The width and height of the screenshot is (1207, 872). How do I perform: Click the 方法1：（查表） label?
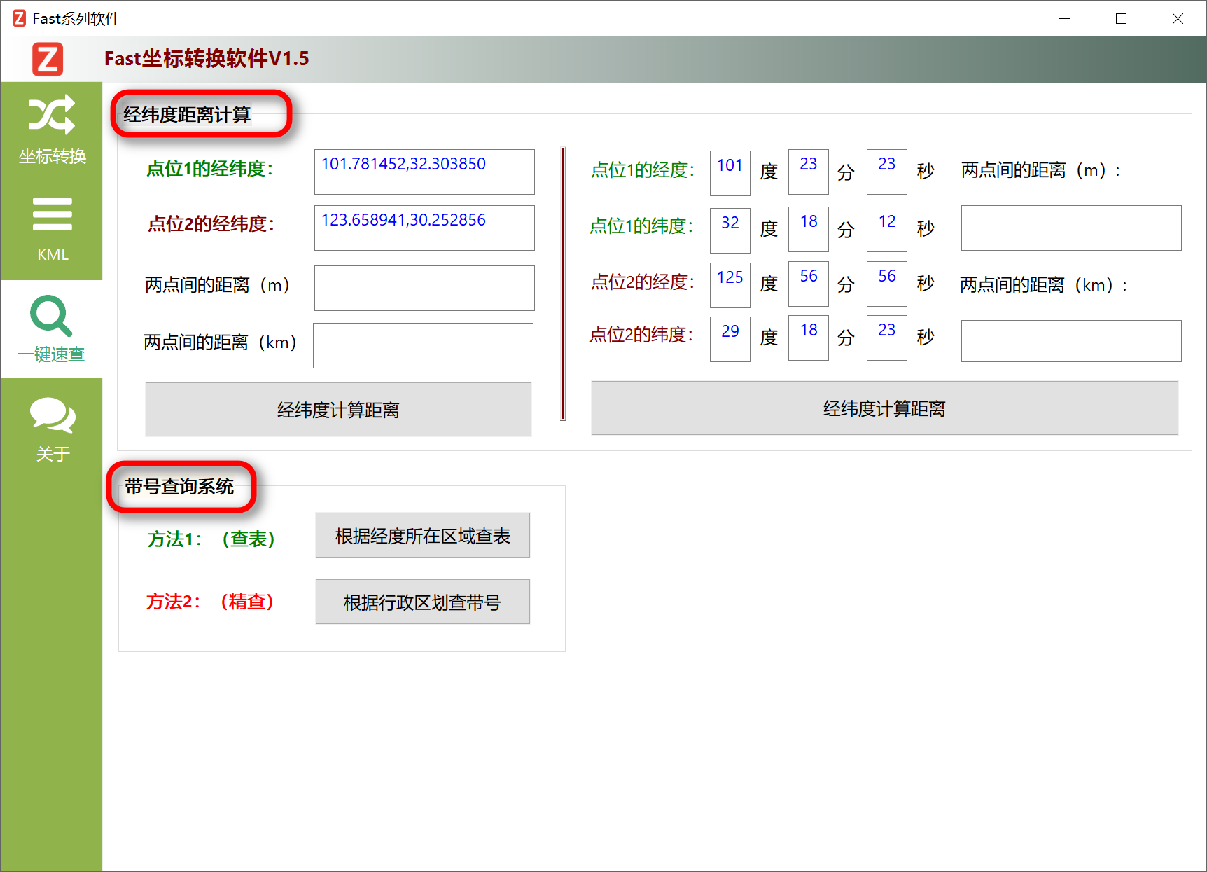pyautogui.click(x=211, y=539)
